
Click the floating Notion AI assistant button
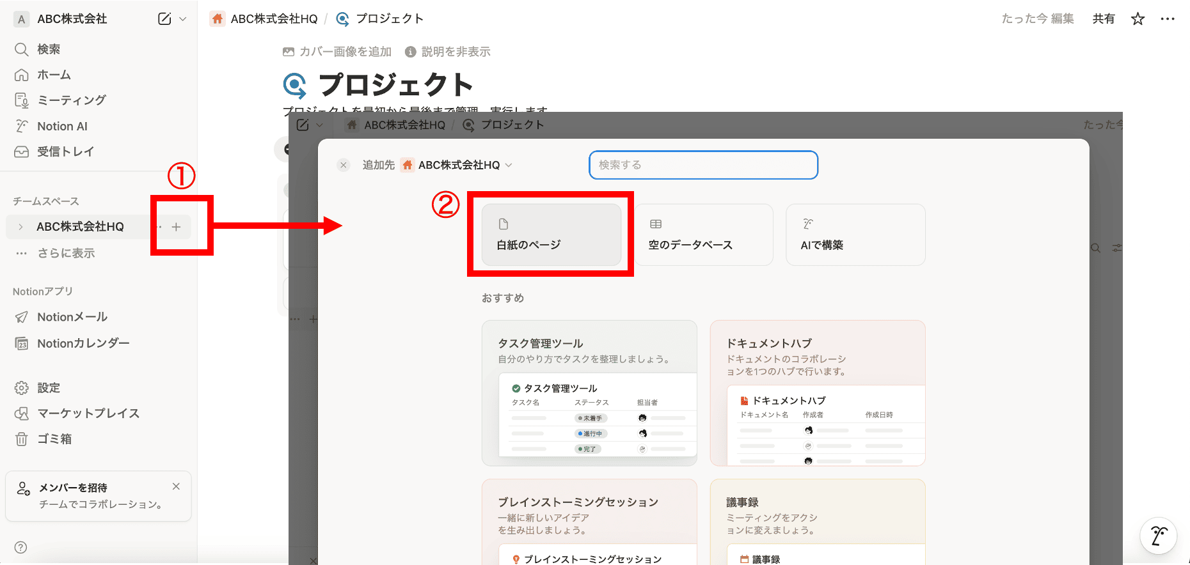click(1159, 536)
